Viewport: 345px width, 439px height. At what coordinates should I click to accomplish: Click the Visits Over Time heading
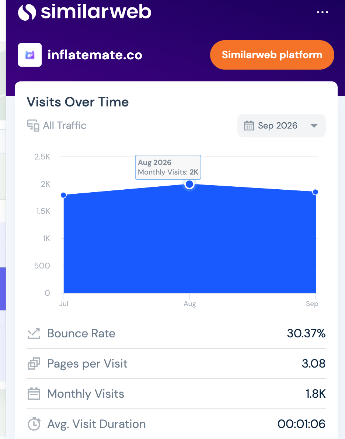tap(78, 102)
